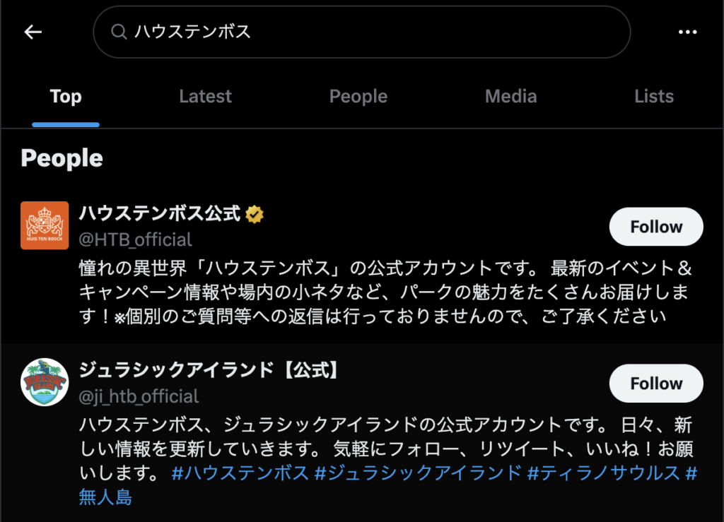Open the @ji_htb_official handle link
This screenshot has height=522, width=724.
[139, 396]
